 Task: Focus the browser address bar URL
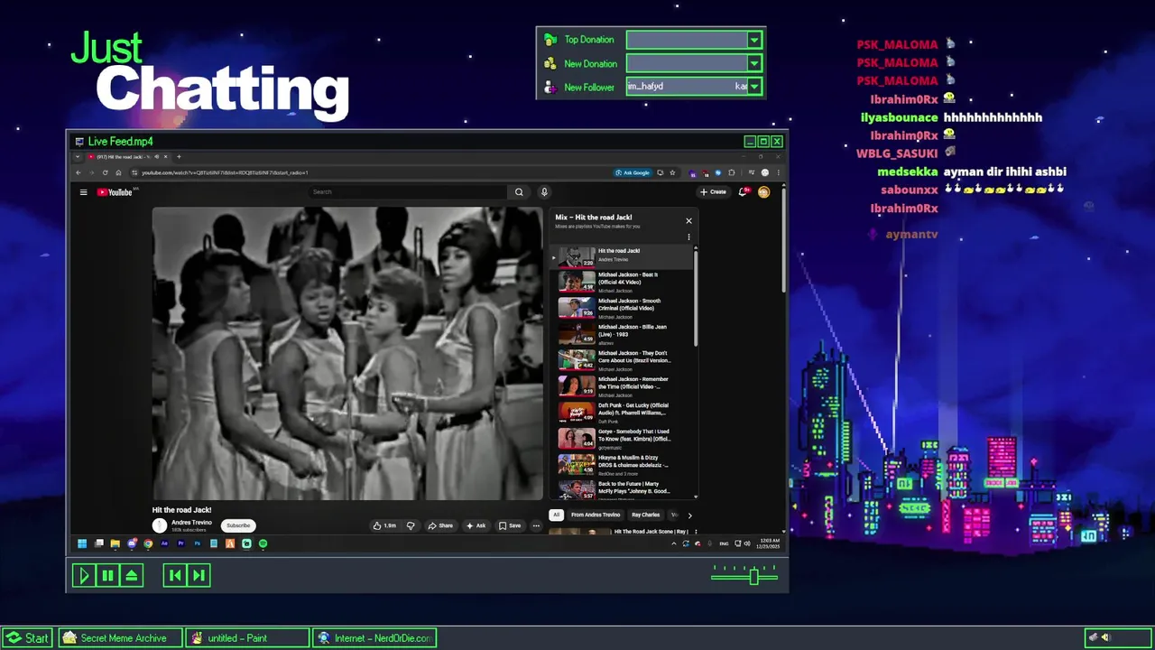[225, 172]
